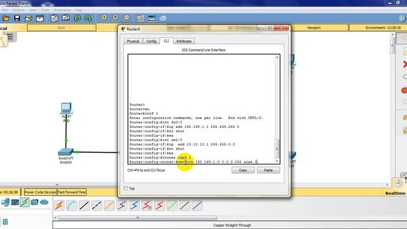
Task: Open the Extensions menu
Action: [x=62, y=10]
